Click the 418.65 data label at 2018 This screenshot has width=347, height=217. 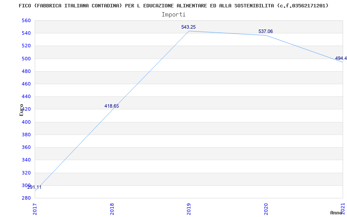pos(111,106)
